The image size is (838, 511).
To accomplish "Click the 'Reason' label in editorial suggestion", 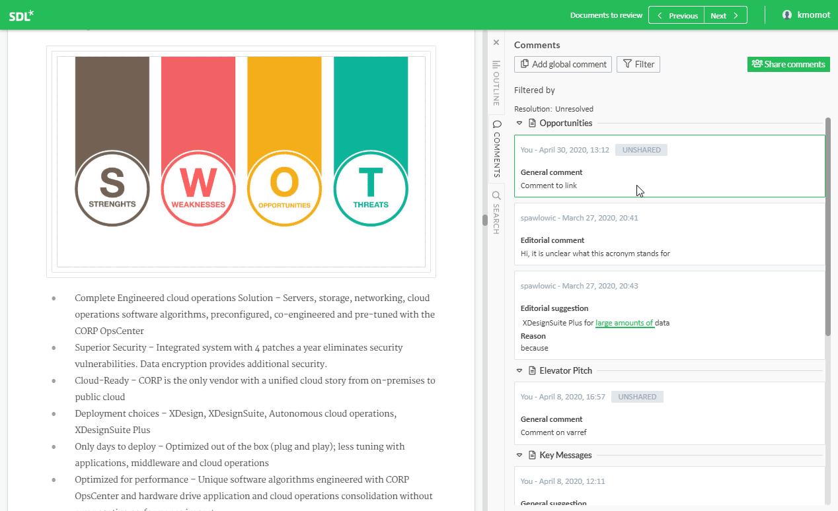I will click(x=533, y=336).
